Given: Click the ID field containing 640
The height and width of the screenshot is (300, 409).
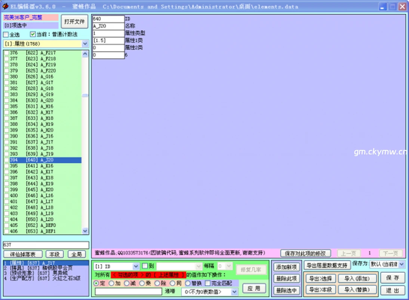Looking at the screenshot, I should pyautogui.click(x=108, y=19).
